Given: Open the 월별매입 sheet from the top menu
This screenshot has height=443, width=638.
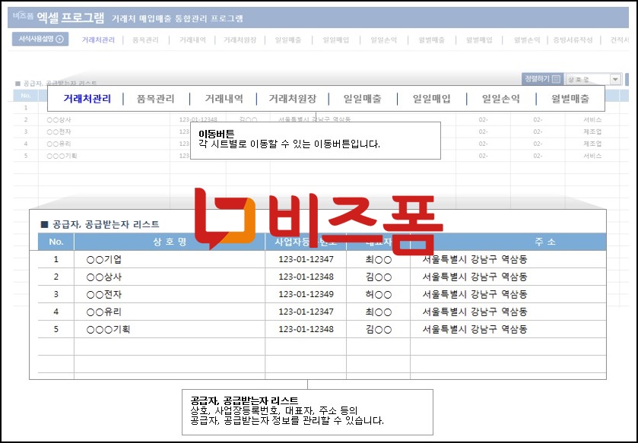Looking at the screenshot, I should point(479,40).
